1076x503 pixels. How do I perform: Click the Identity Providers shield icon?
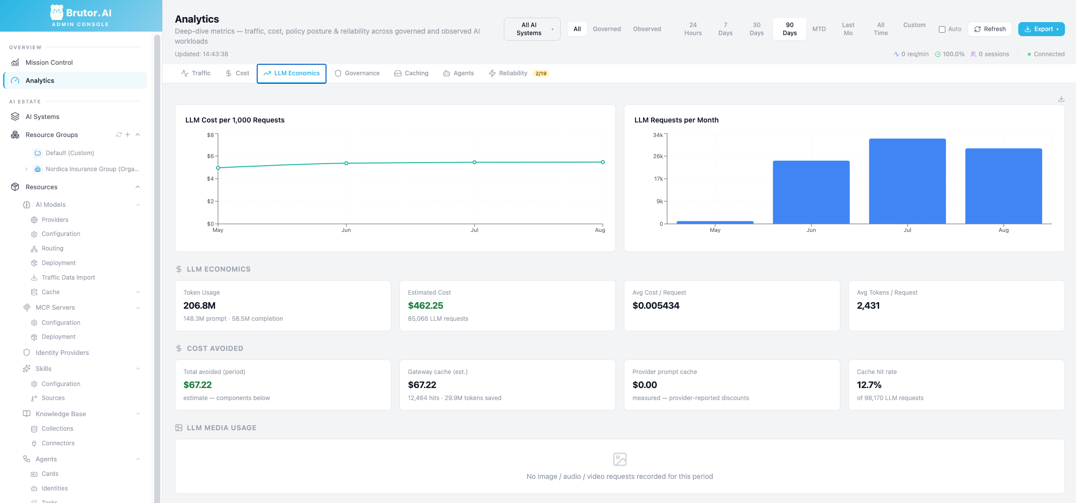[27, 352]
